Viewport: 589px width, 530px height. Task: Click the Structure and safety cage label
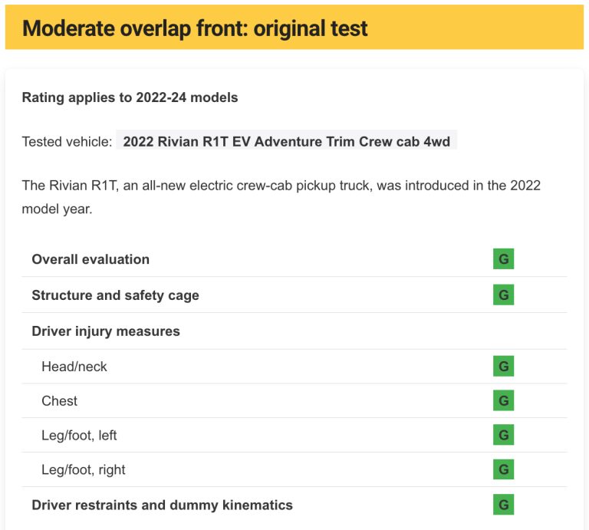tap(115, 295)
